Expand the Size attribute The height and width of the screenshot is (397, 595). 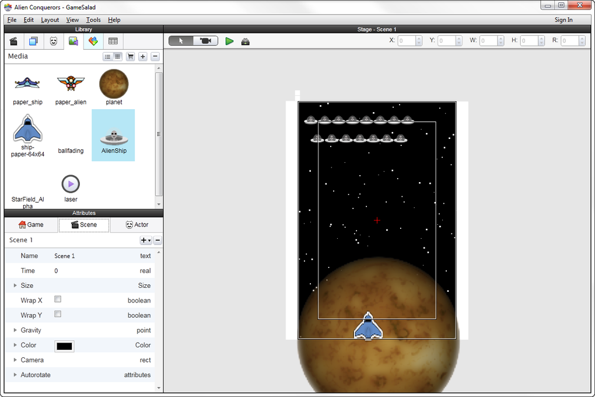pos(15,285)
